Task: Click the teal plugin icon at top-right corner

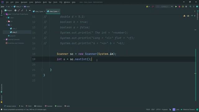Action: pyautogui.click(x=197, y=7)
